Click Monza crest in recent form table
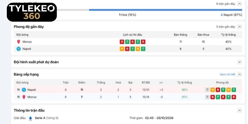 [x=19, y=42]
